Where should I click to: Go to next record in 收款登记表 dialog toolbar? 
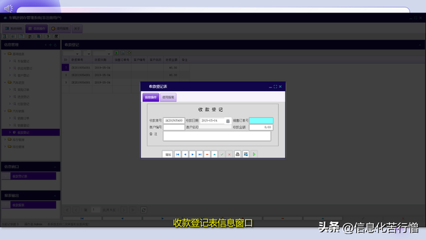click(x=192, y=154)
